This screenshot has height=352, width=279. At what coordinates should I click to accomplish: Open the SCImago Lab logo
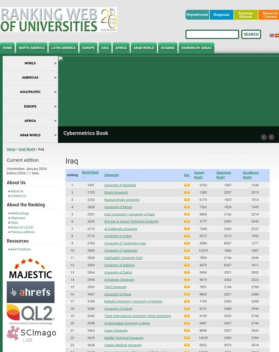click(x=31, y=335)
